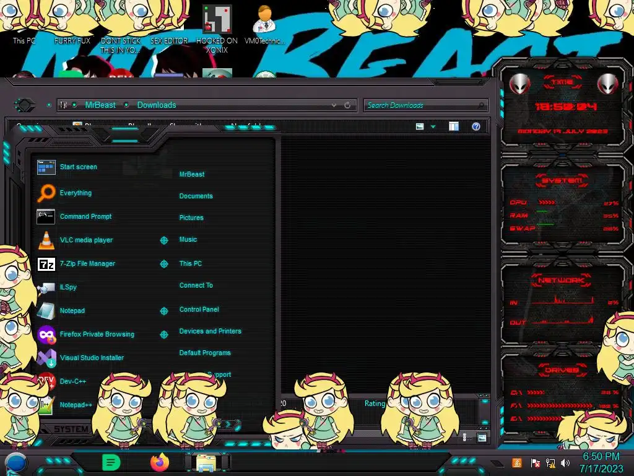Open Notepad from the start menu
Viewport: 634px width, 476px height.
tap(61, 311)
